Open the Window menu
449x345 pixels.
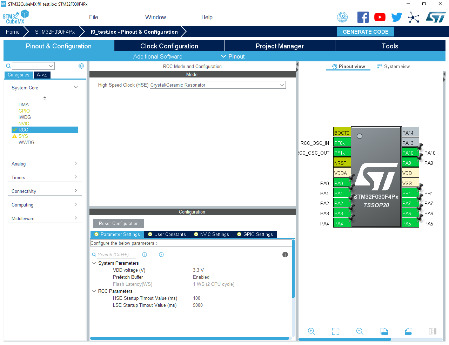[155, 17]
